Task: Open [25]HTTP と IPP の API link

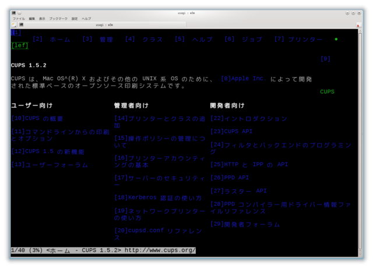Action: tap(249, 164)
